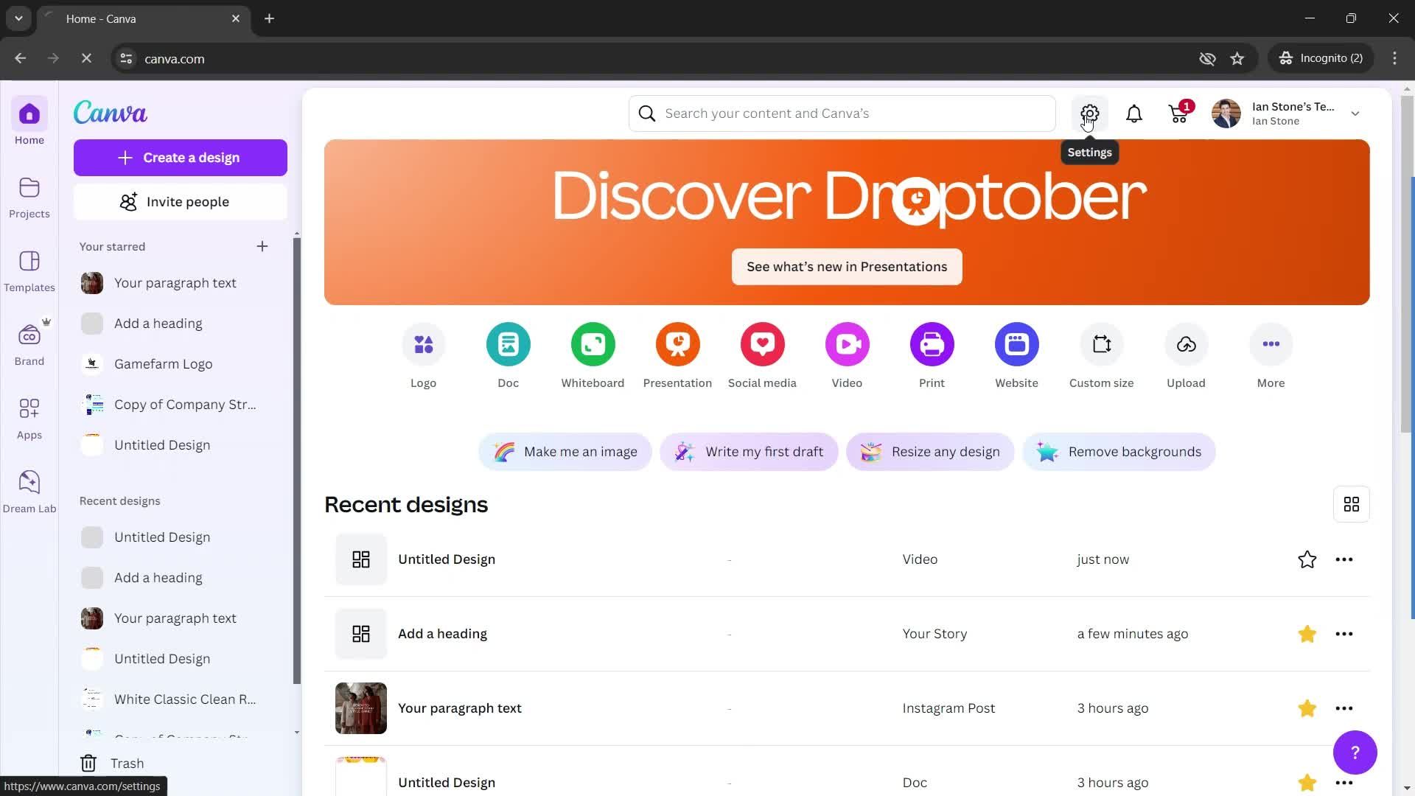Switch recent designs to grid view
The width and height of the screenshot is (1415, 796).
pos(1352,504)
